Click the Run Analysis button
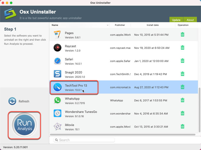 (x=24, y=125)
